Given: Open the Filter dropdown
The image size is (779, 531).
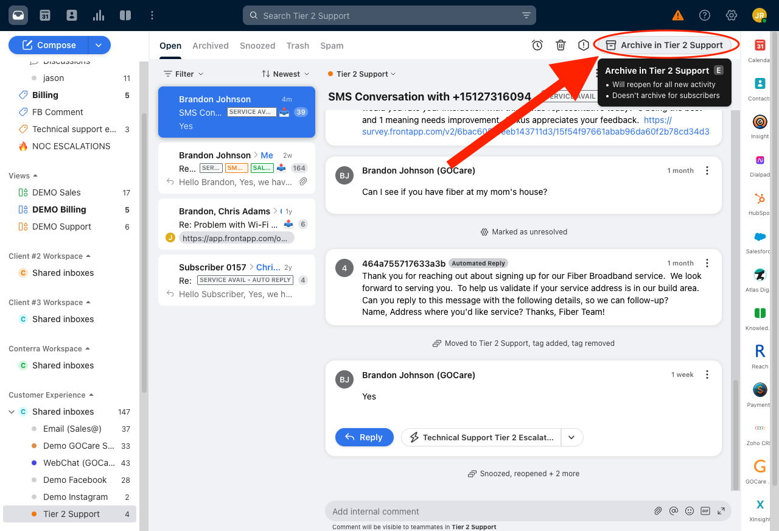Looking at the screenshot, I should click(184, 74).
